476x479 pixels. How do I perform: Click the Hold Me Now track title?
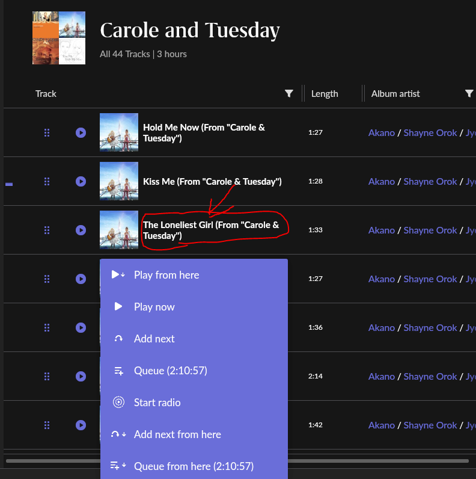pos(204,132)
